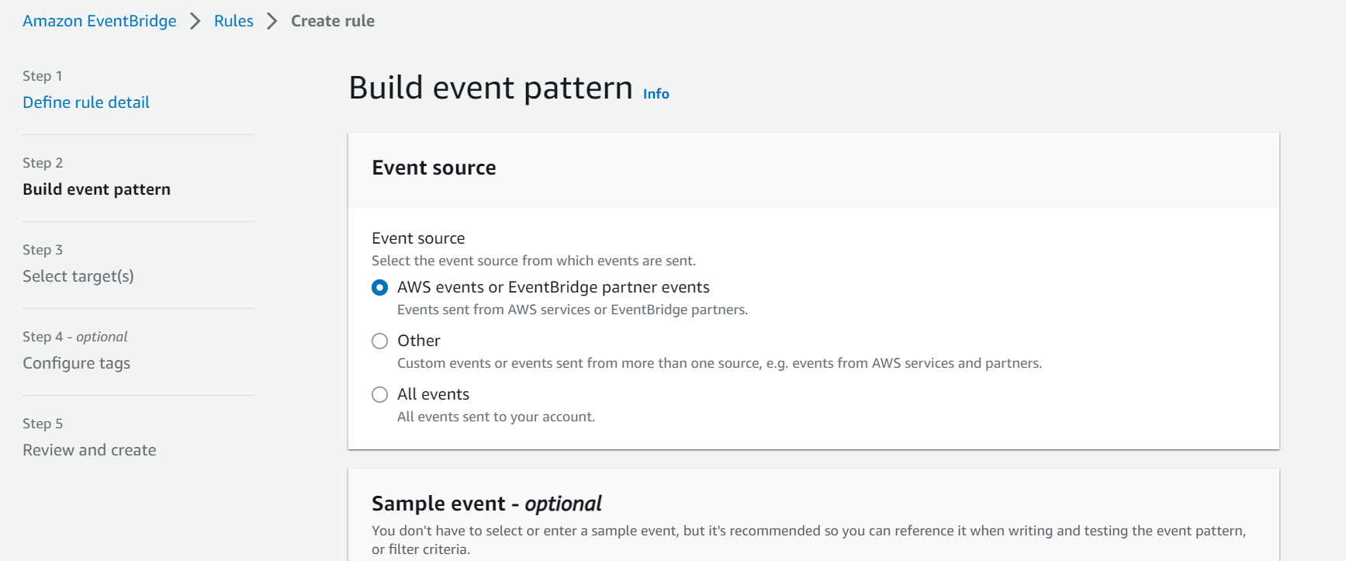Click the Sample event - optional heading
Screen dimensions: 1346x561
[x=486, y=504]
